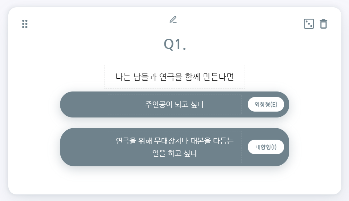Image resolution: width=349 pixels, height=201 pixels.
Task: Place cursor on 일을 하고 싶다 line
Action: (x=174, y=153)
